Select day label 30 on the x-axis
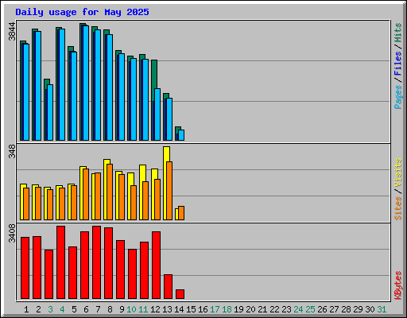 [370, 309]
